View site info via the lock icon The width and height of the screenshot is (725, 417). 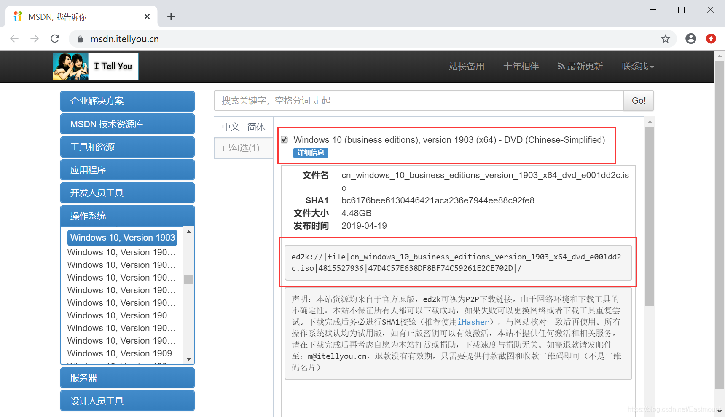(x=80, y=39)
